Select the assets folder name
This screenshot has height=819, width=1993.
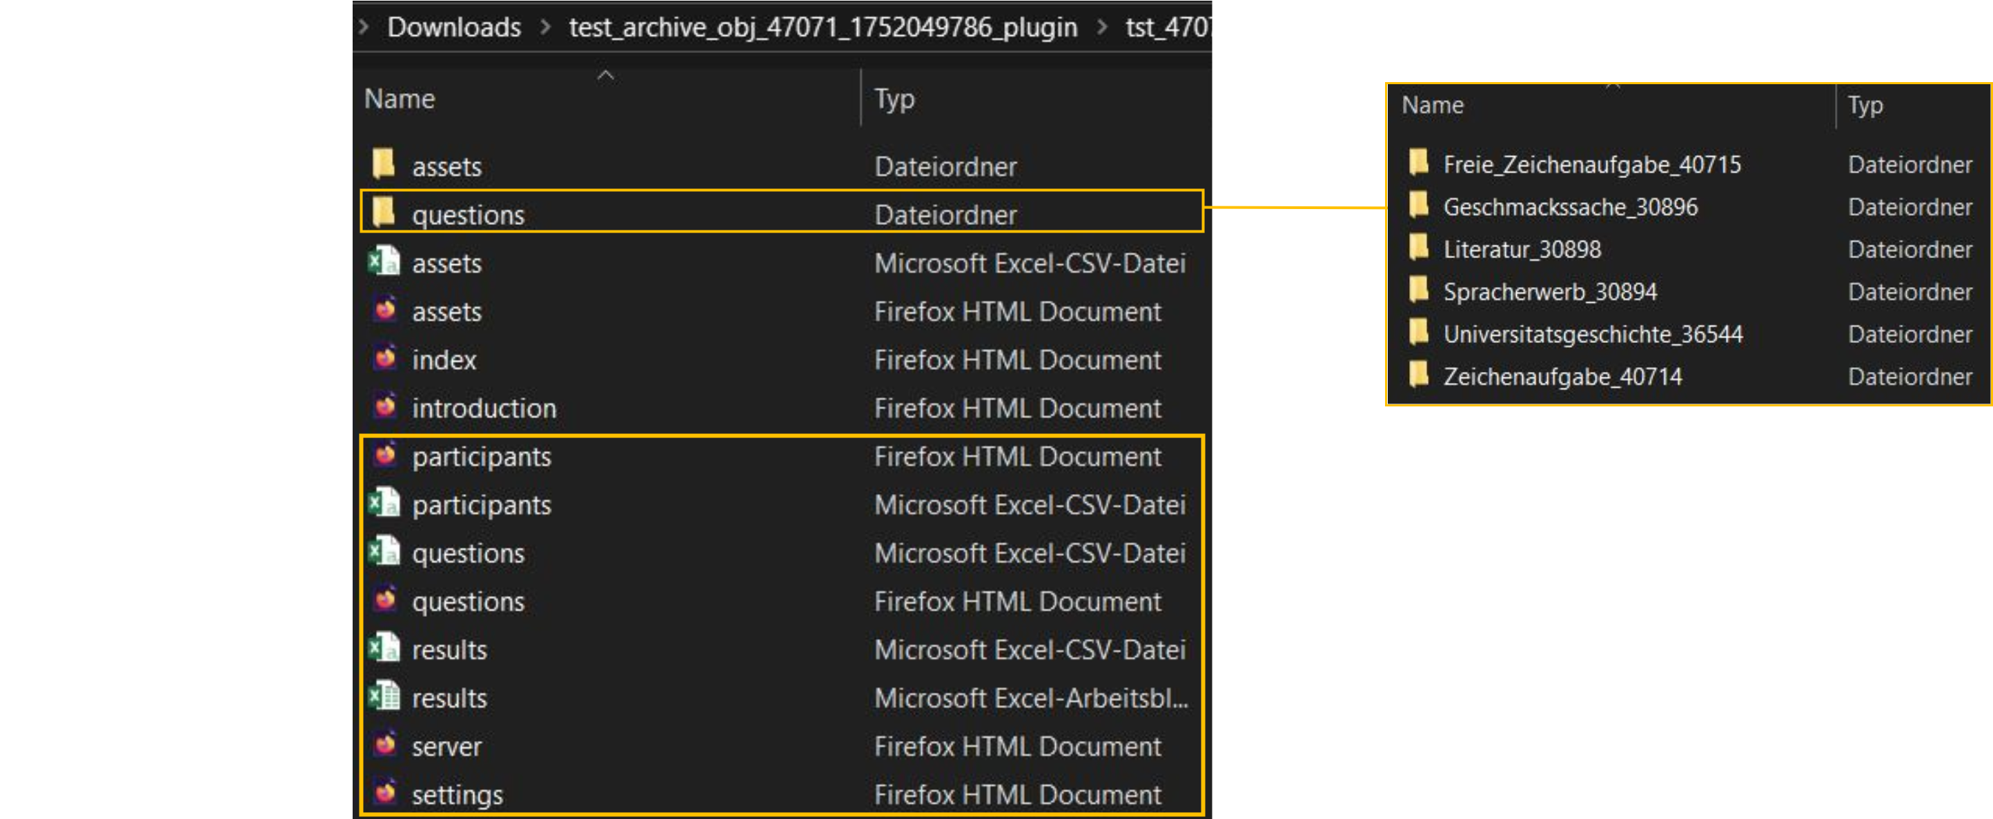tap(446, 166)
